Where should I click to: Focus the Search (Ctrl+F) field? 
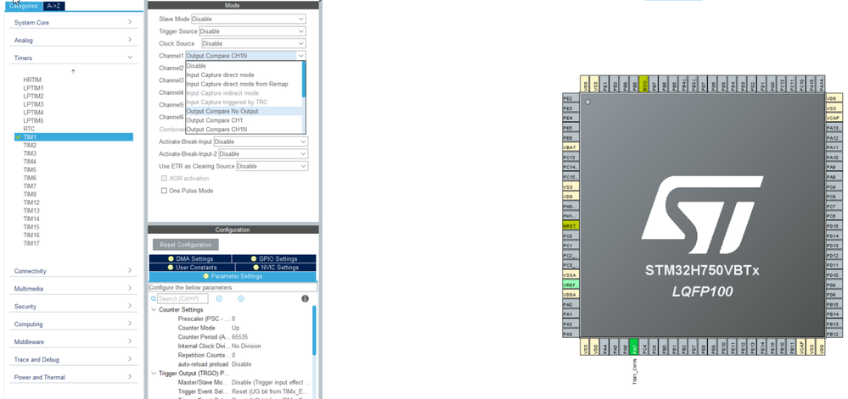[x=183, y=298]
